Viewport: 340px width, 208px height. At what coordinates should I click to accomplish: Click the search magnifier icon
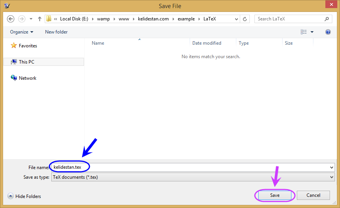pyautogui.click(x=327, y=19)
